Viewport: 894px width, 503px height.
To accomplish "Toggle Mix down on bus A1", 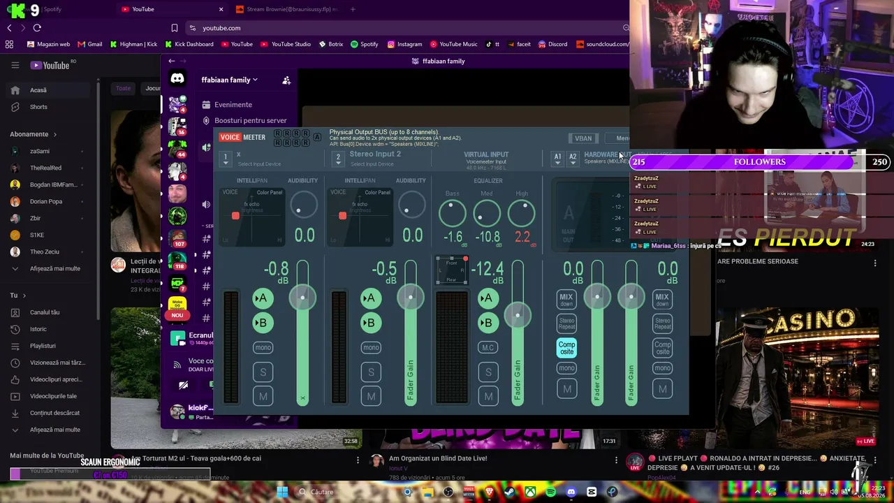I will (566, 300).
